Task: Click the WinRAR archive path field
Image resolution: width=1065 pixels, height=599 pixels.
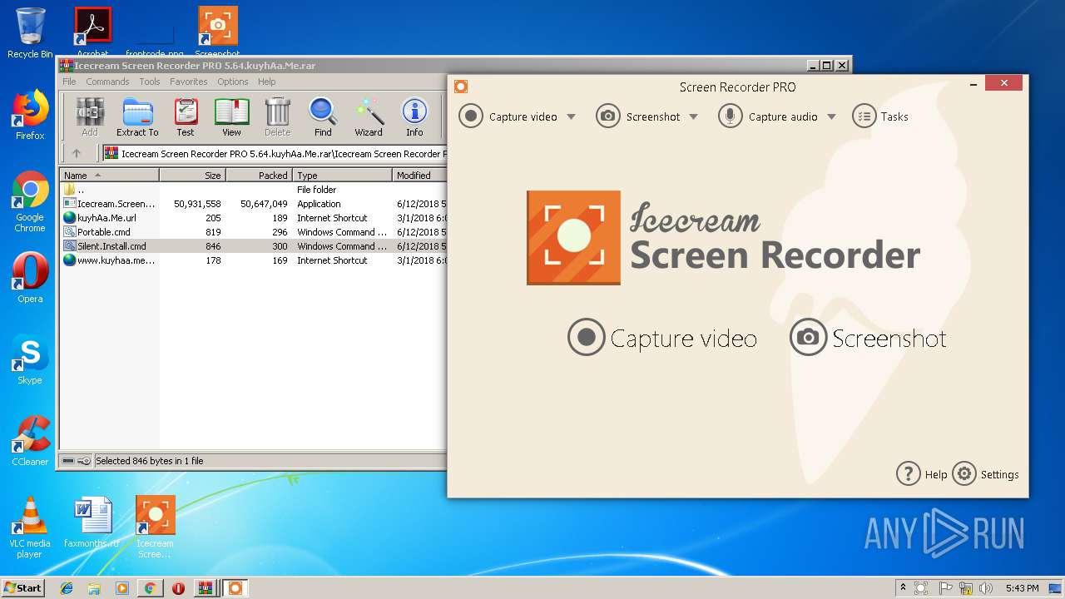Action: [x=275, y=153]
